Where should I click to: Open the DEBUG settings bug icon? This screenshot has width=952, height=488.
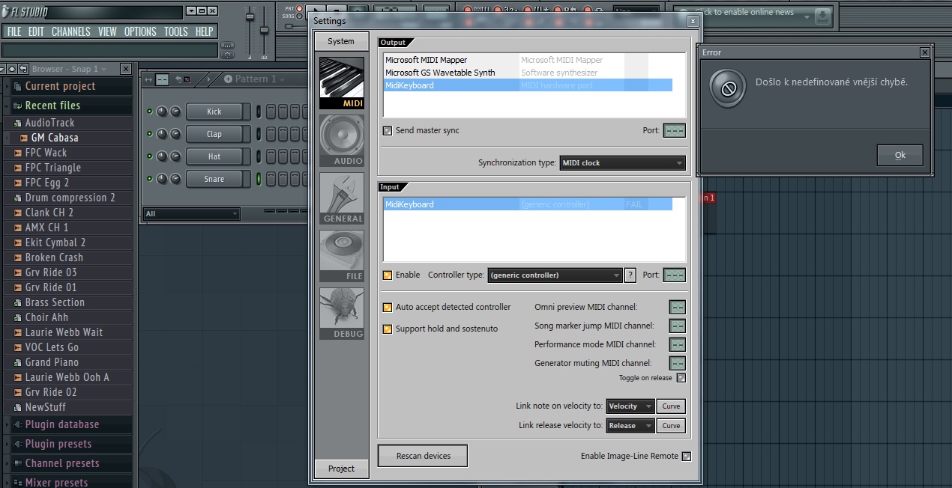341,313
